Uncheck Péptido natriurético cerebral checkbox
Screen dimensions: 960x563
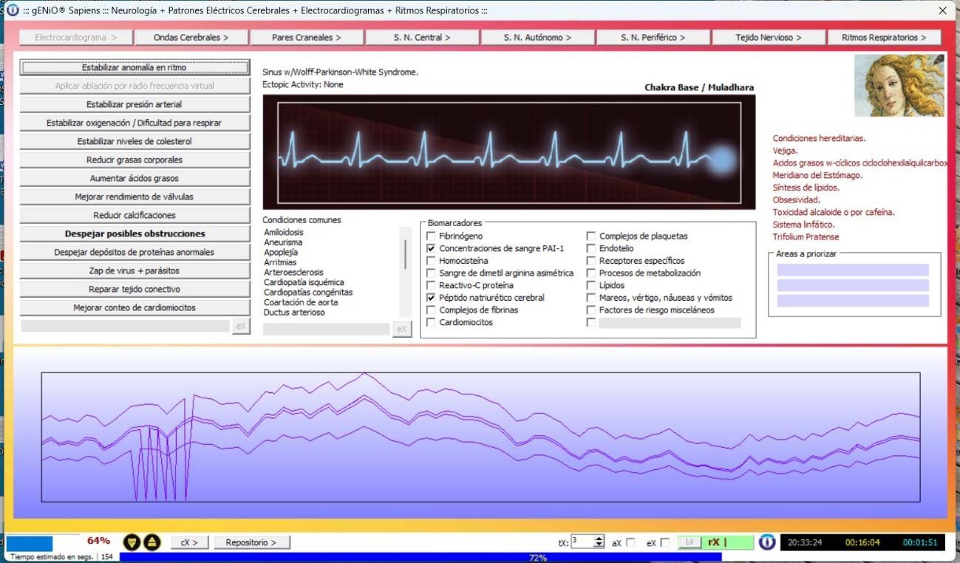pos(432,298)
